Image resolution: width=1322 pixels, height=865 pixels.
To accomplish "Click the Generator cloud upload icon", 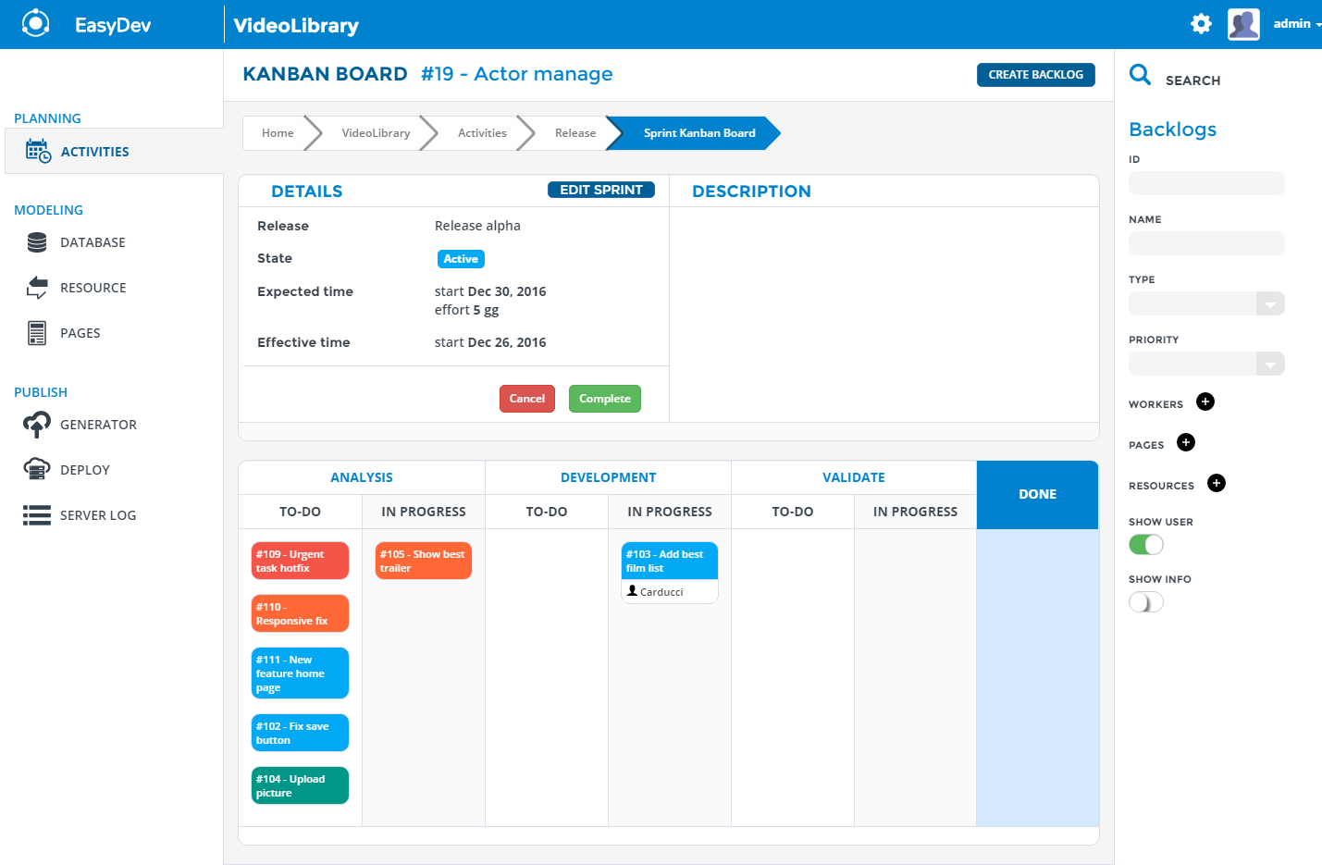I will pos(37,425).
